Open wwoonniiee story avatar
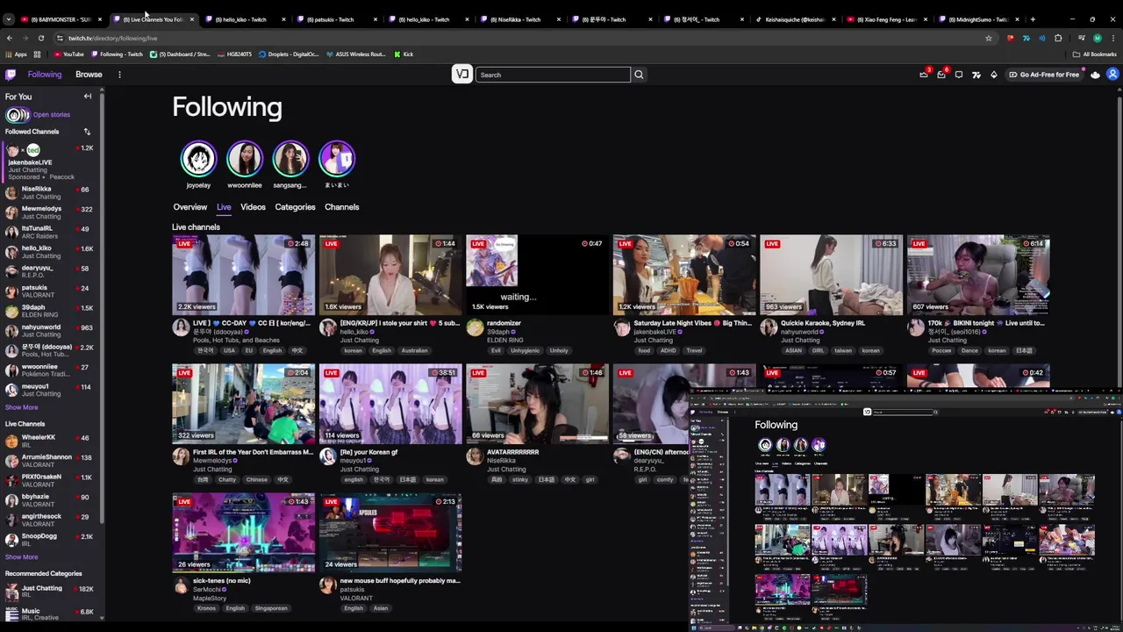The image size is (1123, 632). click(x=245, y=159)
